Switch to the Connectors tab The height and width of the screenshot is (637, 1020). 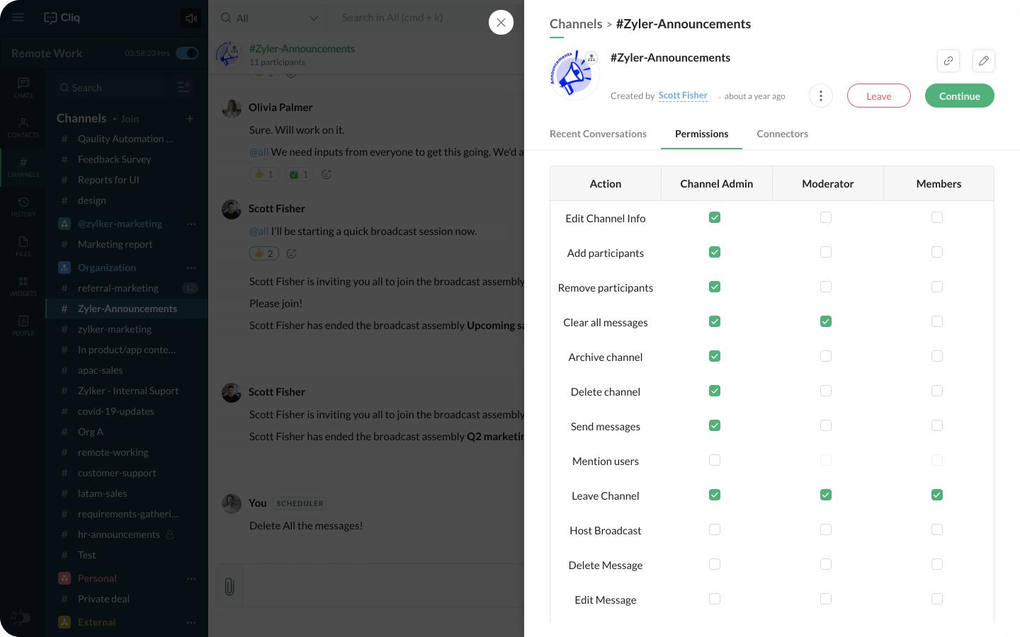coord(782,134)
